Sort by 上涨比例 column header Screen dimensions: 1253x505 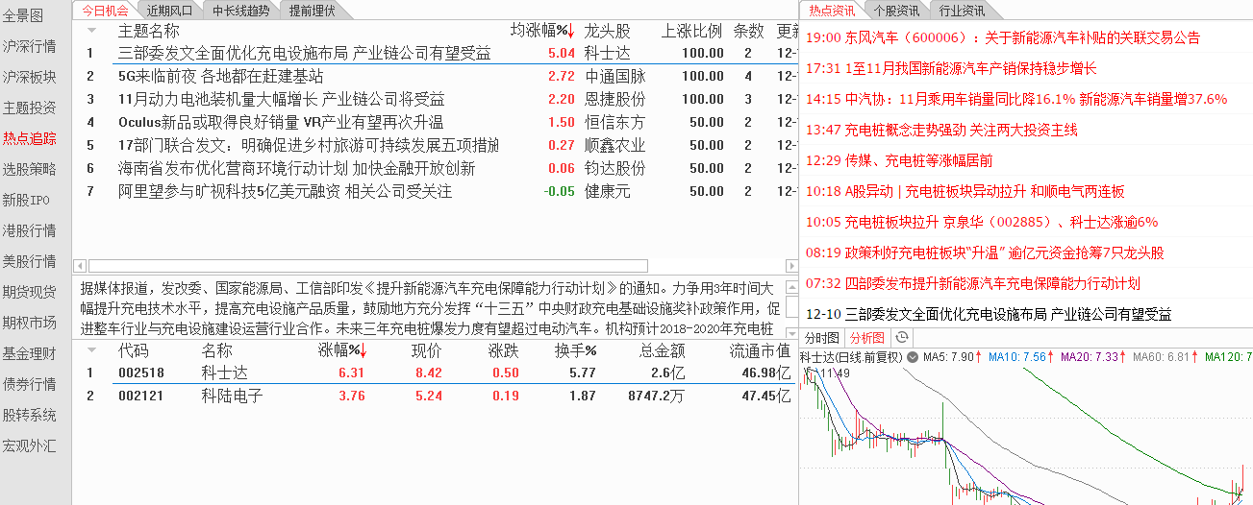692,31
